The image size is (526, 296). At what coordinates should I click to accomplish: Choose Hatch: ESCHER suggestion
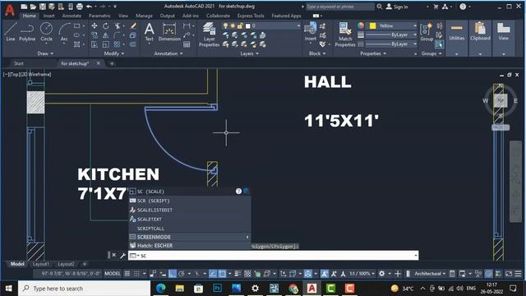click(x=190, y=246)
